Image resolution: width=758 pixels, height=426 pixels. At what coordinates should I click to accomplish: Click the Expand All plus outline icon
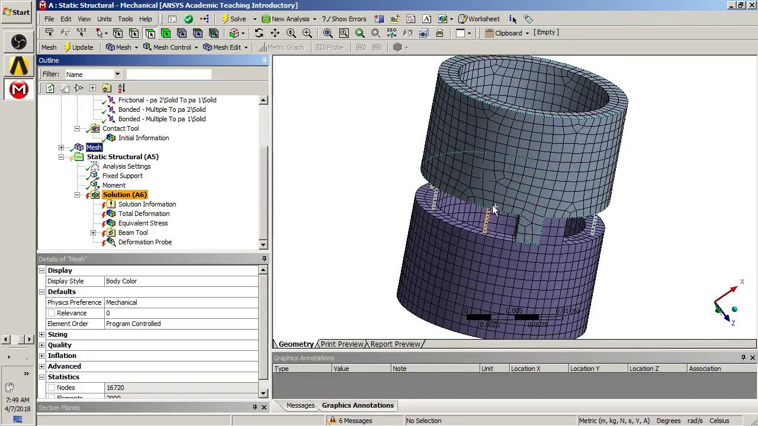pos(92,88)
